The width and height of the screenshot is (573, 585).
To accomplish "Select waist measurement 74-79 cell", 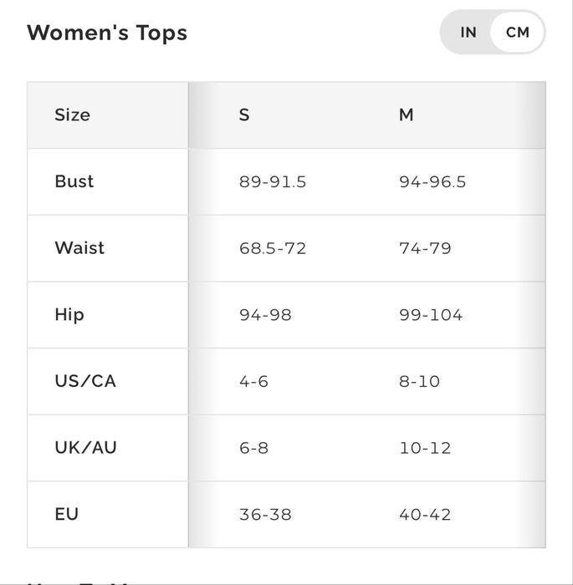I will 425,248.
